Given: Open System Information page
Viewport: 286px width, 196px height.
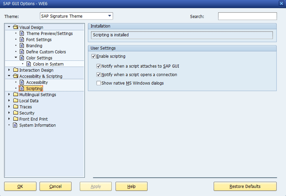Looking at the screenshot, I should point(37,125).
